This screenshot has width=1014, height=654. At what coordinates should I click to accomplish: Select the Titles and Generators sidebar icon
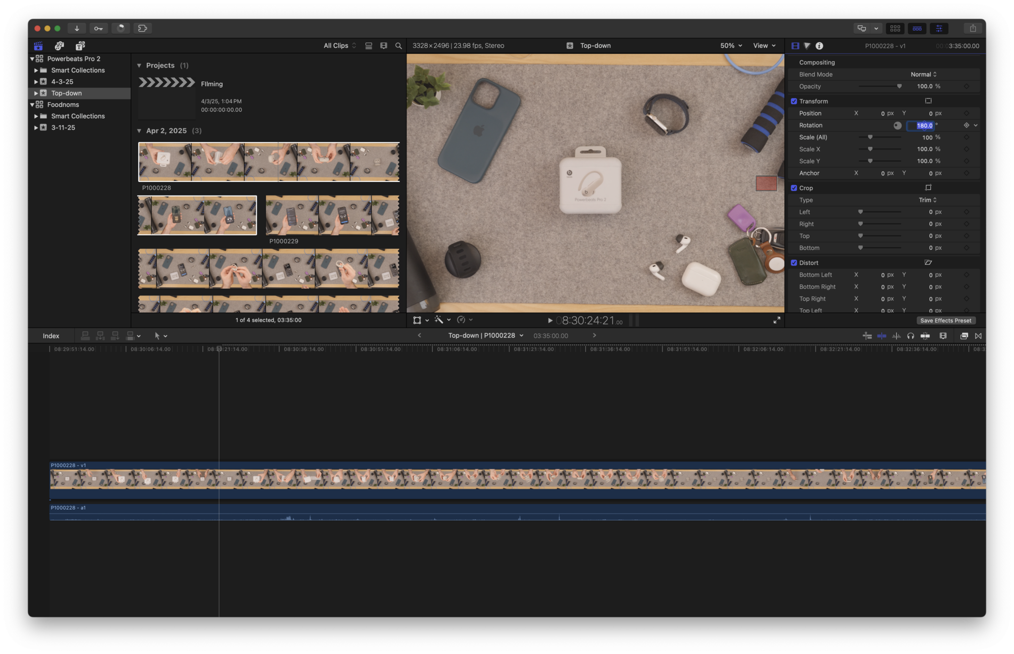point(81,46)
